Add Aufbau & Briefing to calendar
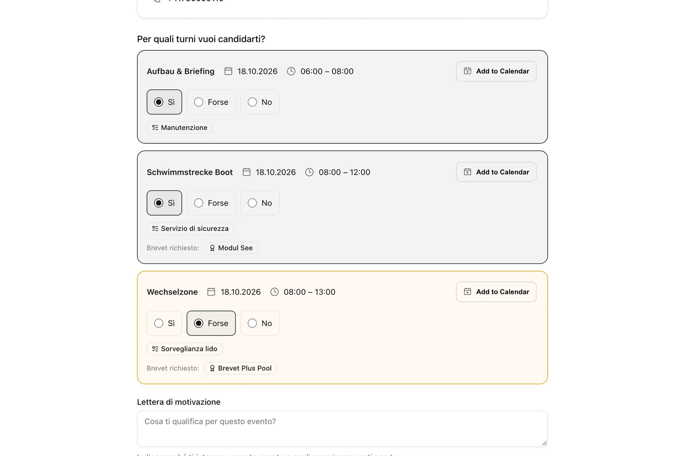685x456 pixels. [x=496, y=71]
